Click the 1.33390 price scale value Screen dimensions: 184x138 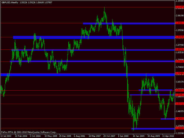click(x=180, y=133)
